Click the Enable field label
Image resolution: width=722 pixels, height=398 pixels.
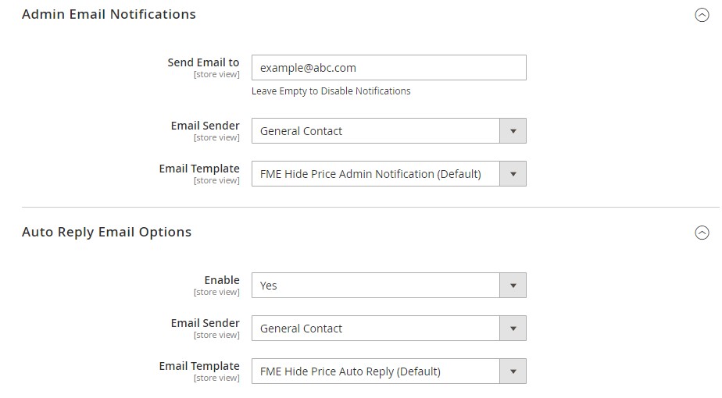pyautogui.click(x=222, y=280)
